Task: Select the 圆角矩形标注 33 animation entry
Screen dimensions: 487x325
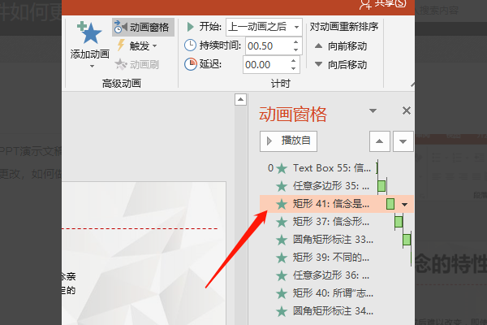Action: (x=325, y=240)
